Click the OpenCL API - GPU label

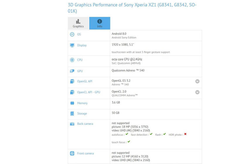[89, 92]
